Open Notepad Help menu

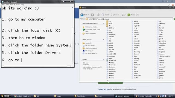(22, 5)
